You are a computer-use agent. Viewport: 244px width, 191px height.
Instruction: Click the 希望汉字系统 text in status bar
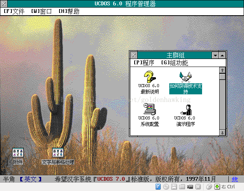(x=73, y=179)
